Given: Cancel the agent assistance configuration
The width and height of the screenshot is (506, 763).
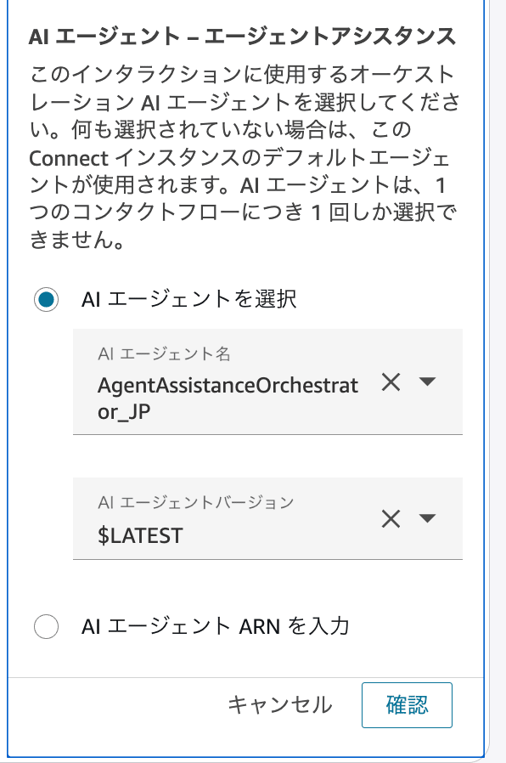Looking at the screenshot, I should click(279, 705).
